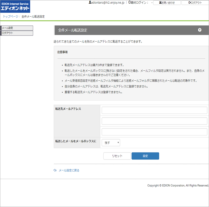Focus the first 転送先メールアドレス field
The height and width of the screenshot is (207, 209).
pos(154,110)
